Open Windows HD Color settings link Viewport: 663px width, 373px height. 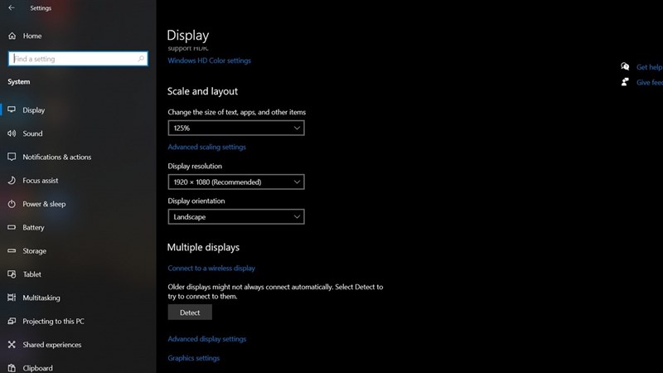[210, 61]
